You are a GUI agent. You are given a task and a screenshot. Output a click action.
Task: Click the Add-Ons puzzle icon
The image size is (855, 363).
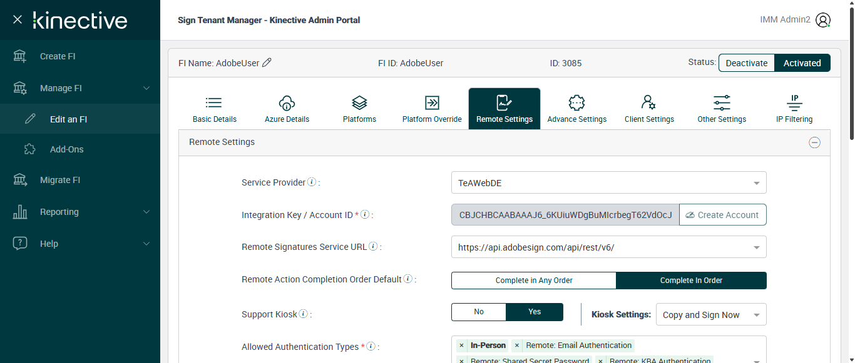click(30, 149)
